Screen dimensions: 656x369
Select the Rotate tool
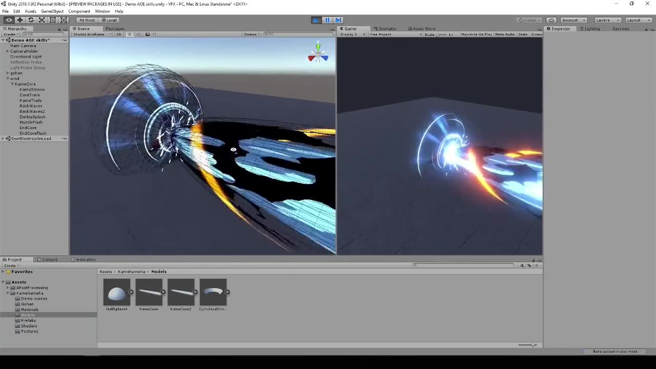point(31,20)
